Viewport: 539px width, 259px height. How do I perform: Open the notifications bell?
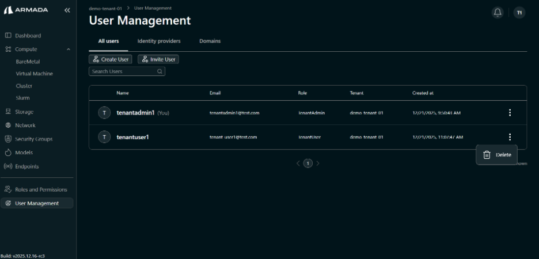coord(498,13)
